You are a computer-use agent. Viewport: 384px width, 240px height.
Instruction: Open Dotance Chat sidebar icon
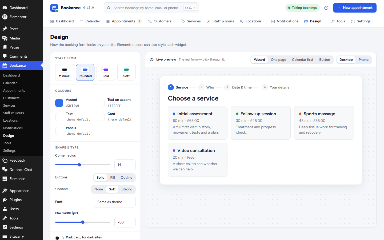5,170
